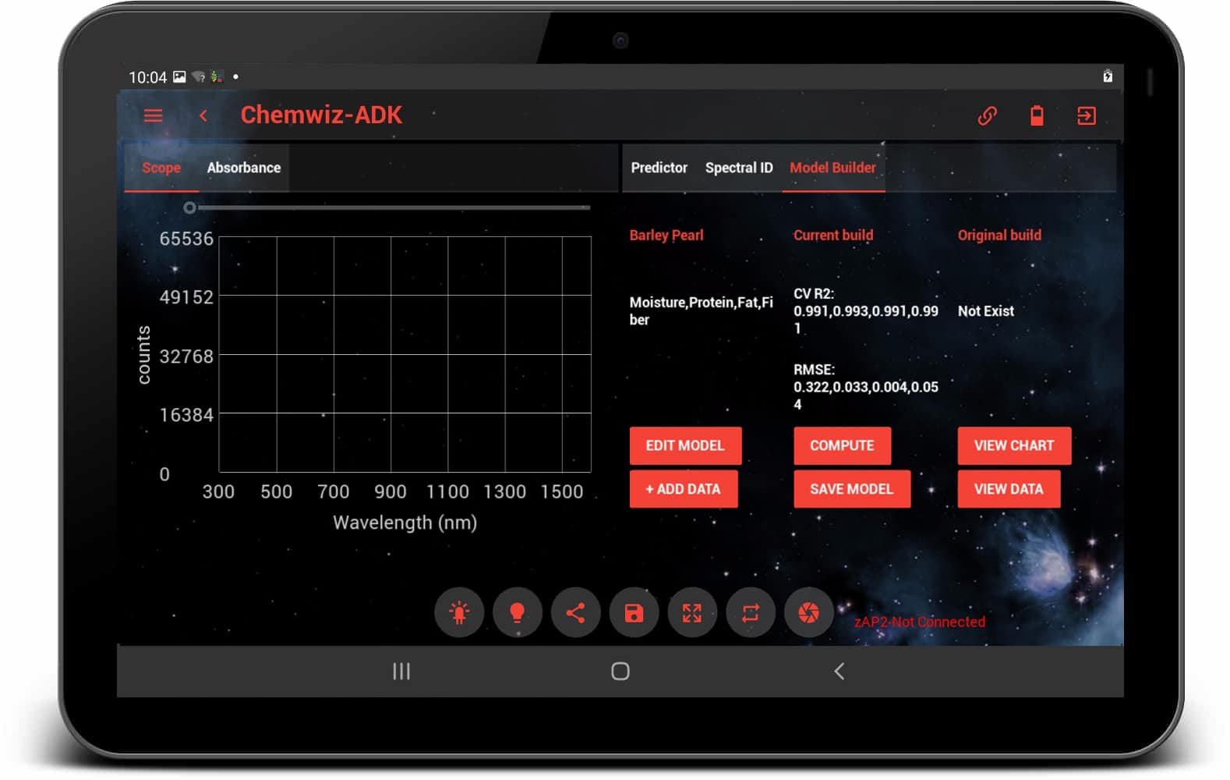
Task: Share the spectrum via share icon
Action: pos(575,612)
